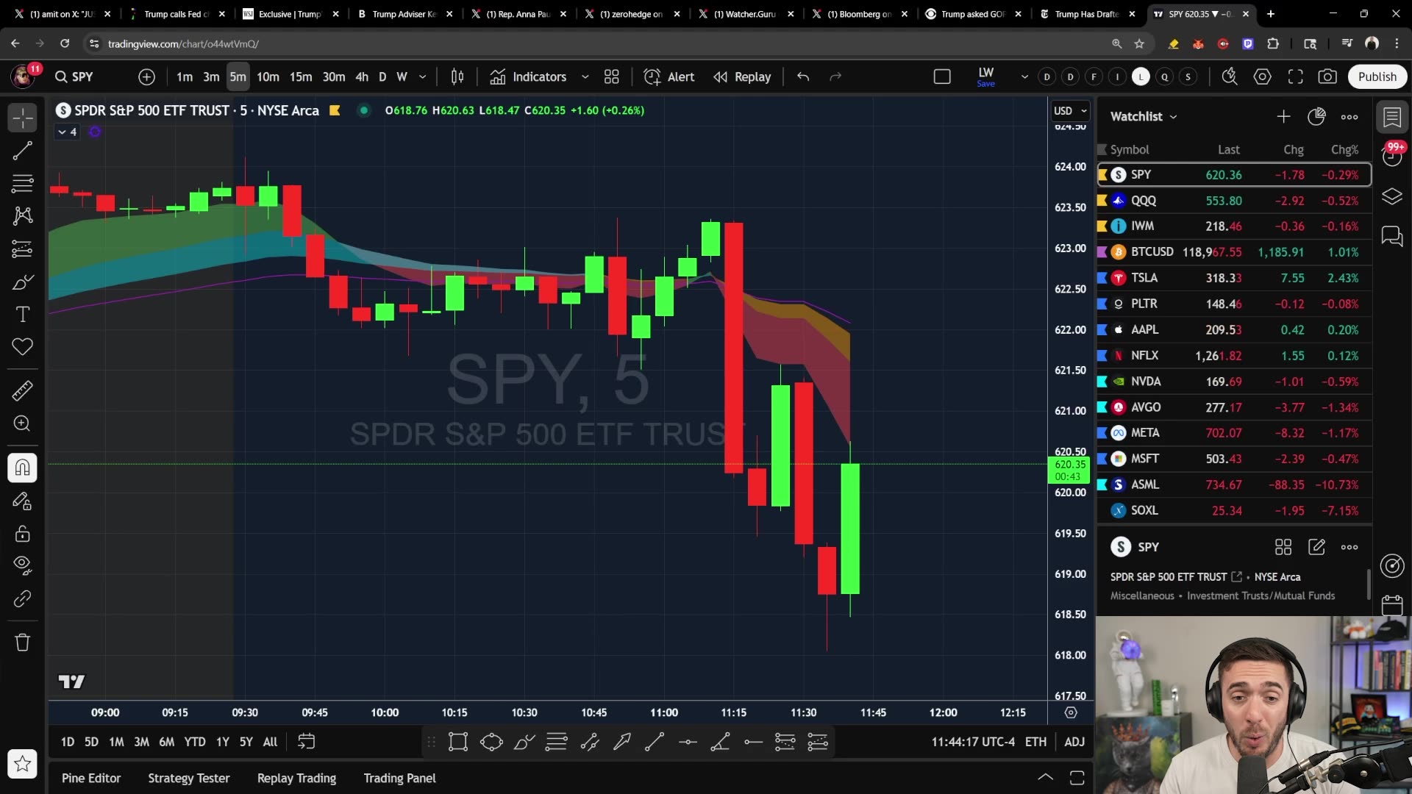The width and height of the screenshot is (1412, 794).
Task: Select the brush drawing tool
Action: click(23, 282)
